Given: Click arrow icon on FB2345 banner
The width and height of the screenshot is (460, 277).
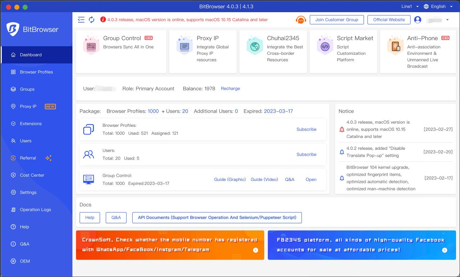Looking at the screenshot, I should click(445, 250).
